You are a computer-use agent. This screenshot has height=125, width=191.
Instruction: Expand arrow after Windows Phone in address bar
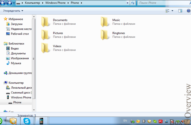coord(68,3)
